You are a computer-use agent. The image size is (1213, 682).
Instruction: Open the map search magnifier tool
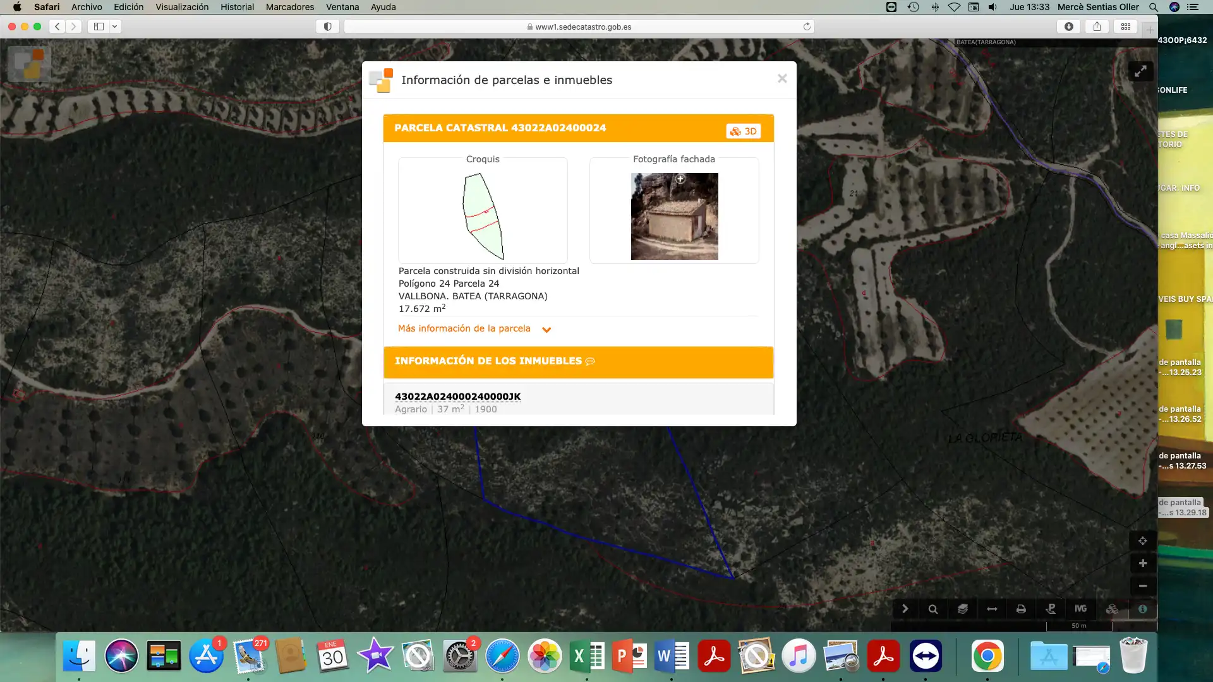click(x=933, y=609)
